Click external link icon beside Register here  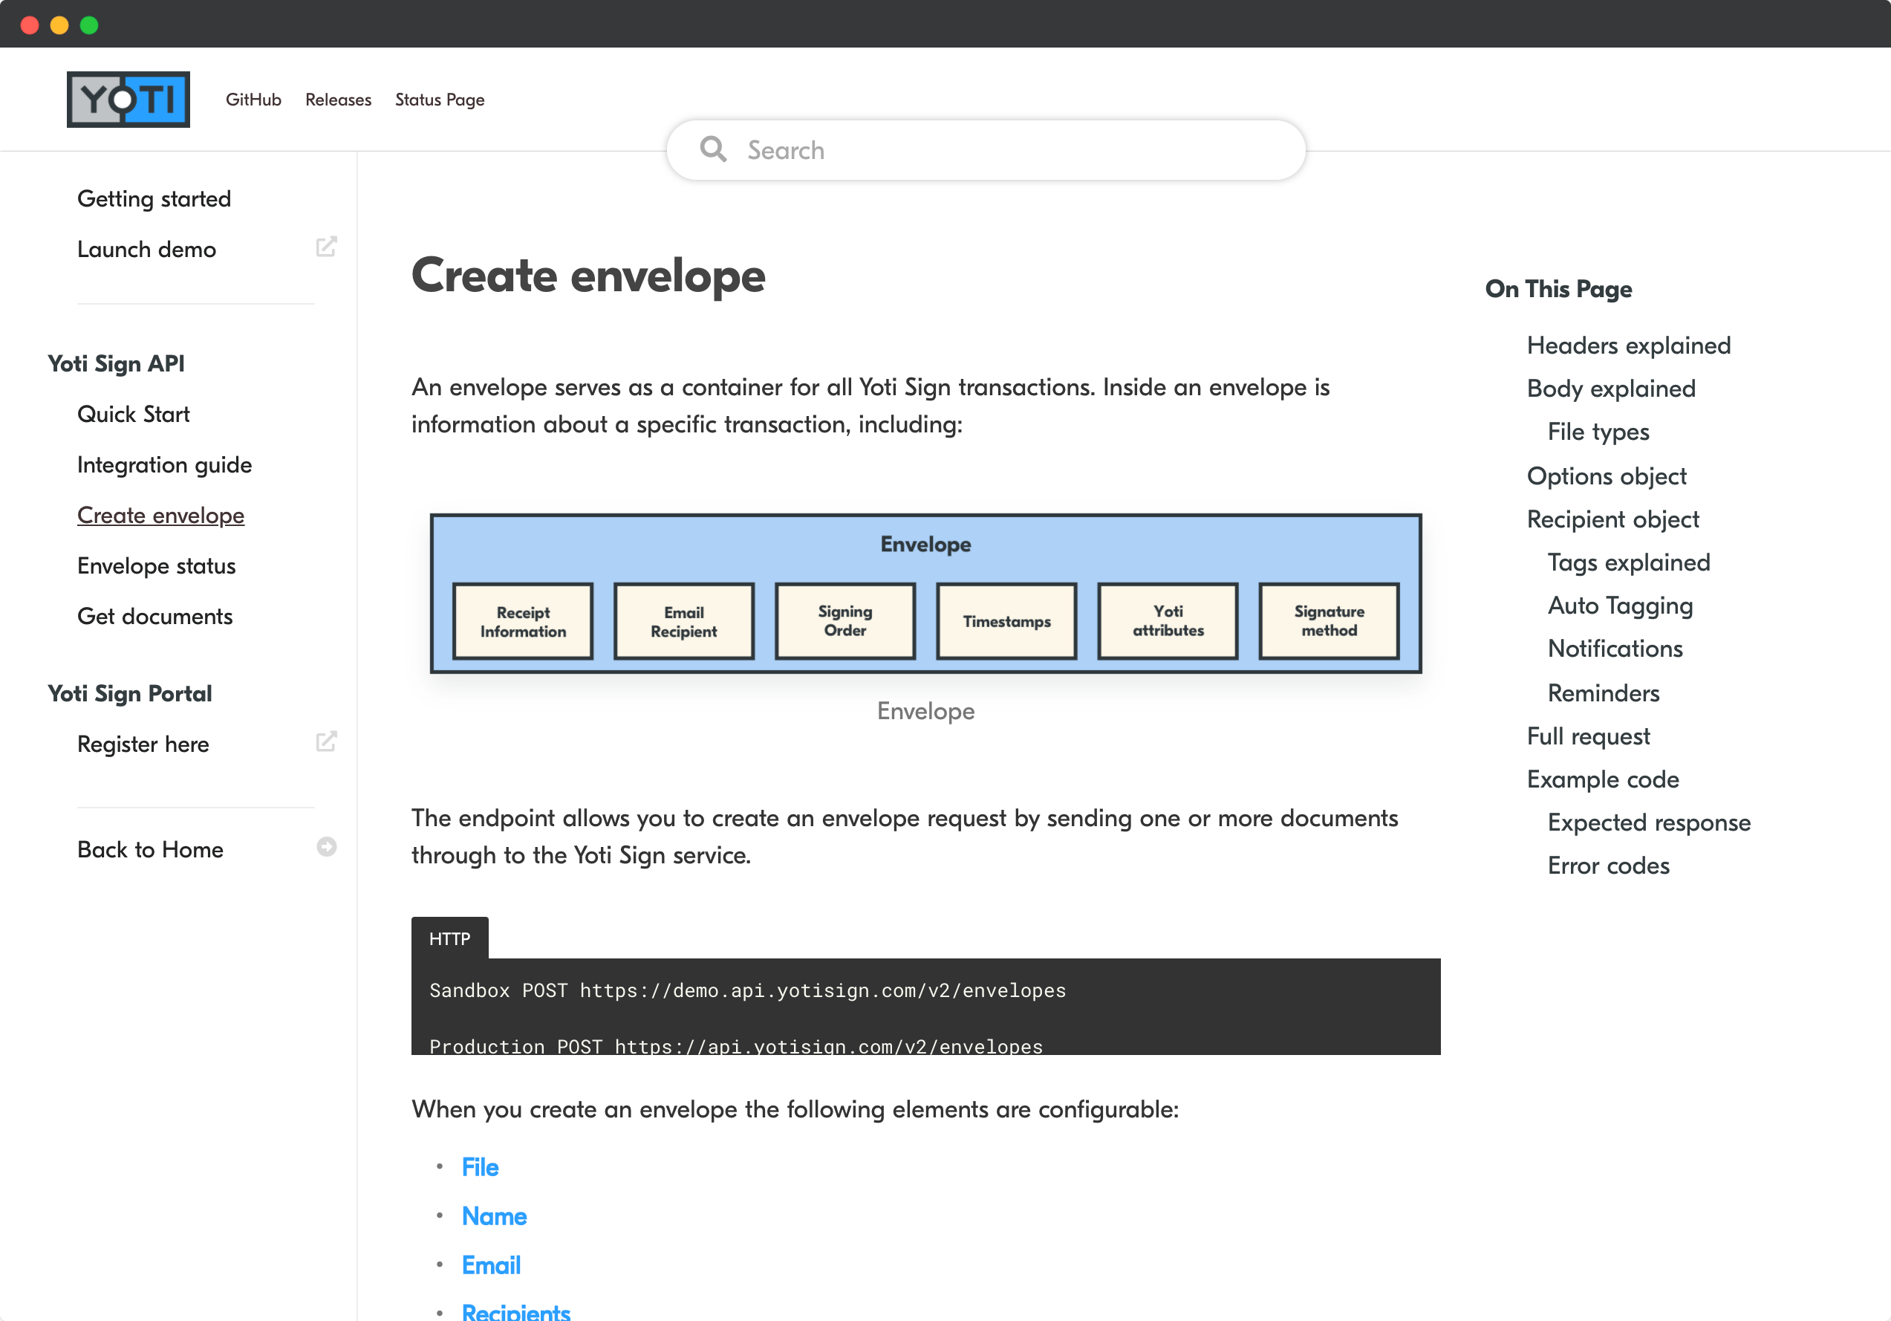pos(326,741)
